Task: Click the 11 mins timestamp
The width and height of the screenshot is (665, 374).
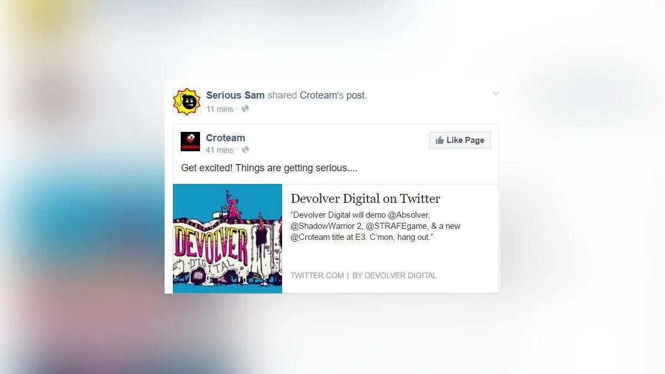Action: pos(220,109)
